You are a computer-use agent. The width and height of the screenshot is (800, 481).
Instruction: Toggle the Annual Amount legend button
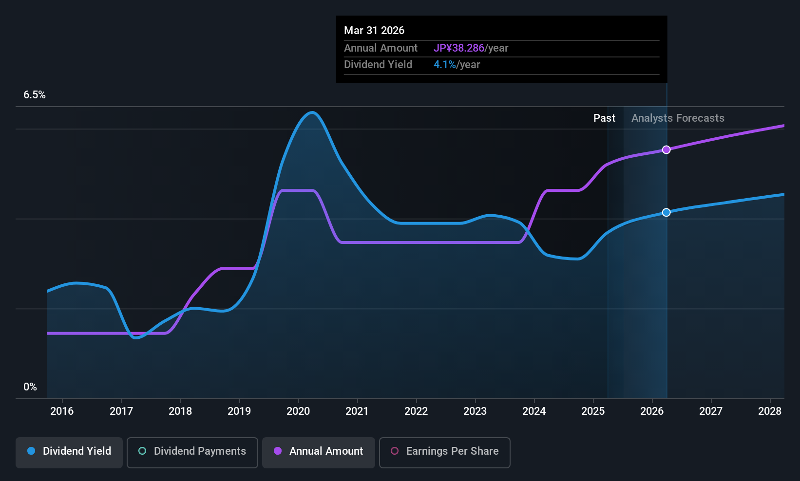click(x=319, y=453)
